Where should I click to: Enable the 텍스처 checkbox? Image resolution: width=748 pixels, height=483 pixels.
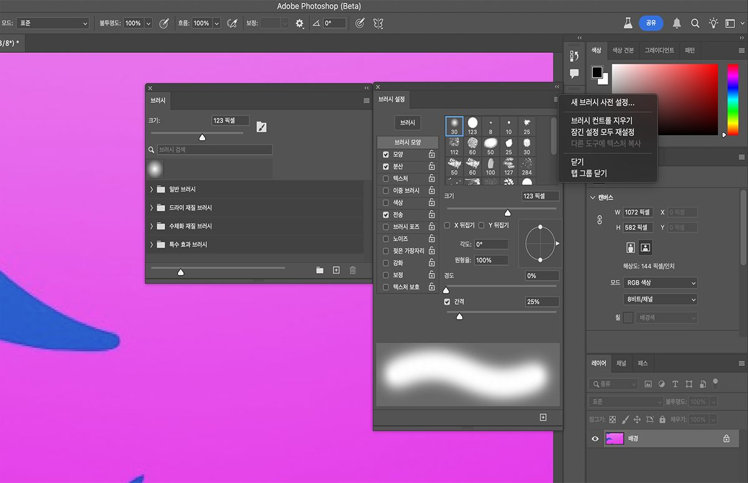[x=386, y=178]
